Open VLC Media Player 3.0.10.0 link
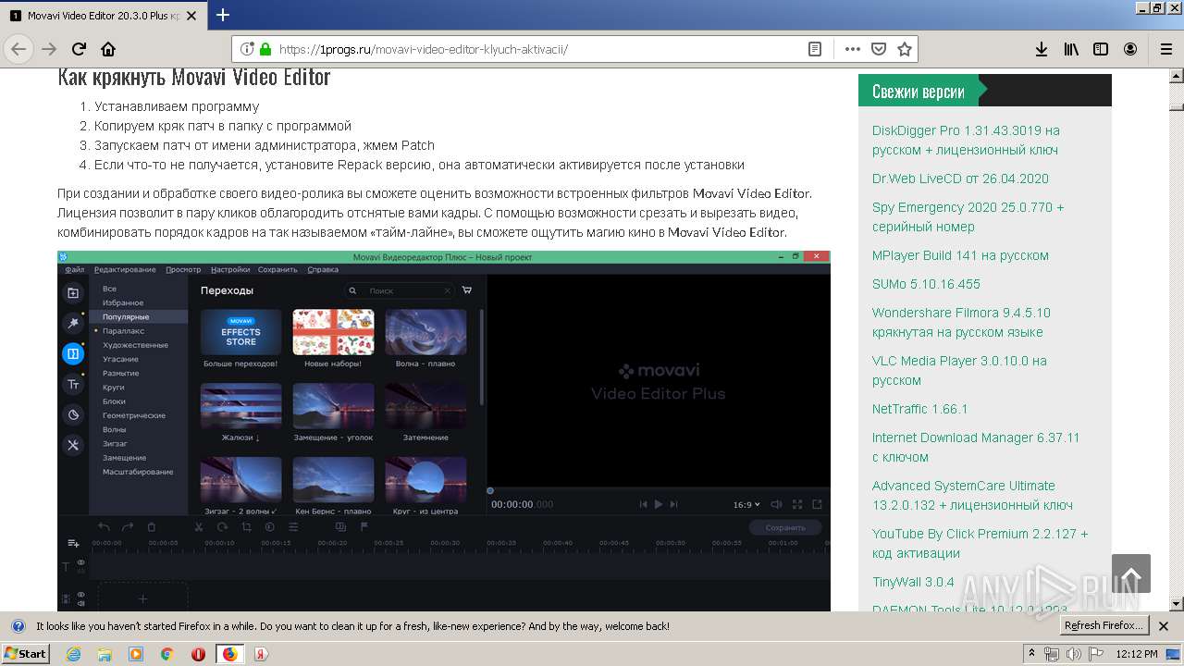The image size is (1184, 666). (x=959, y=370)
